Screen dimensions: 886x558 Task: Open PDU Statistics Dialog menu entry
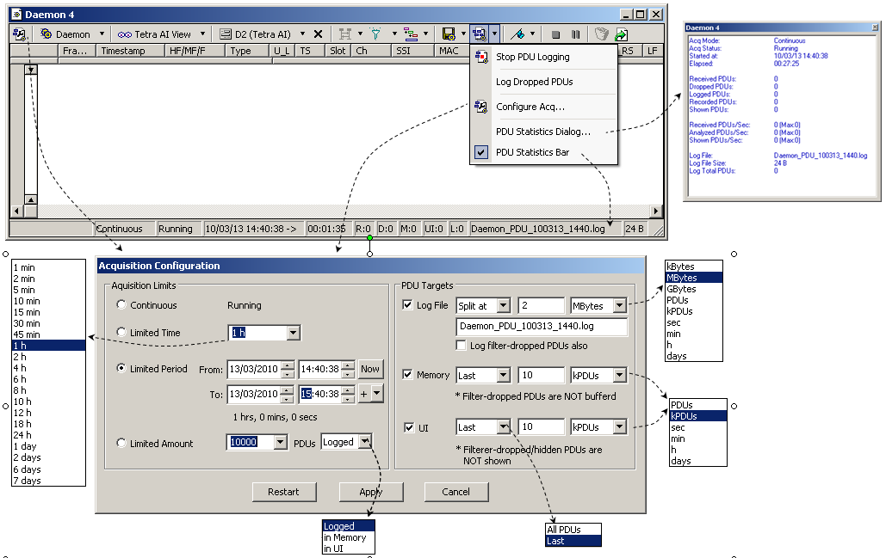(543, 132)
